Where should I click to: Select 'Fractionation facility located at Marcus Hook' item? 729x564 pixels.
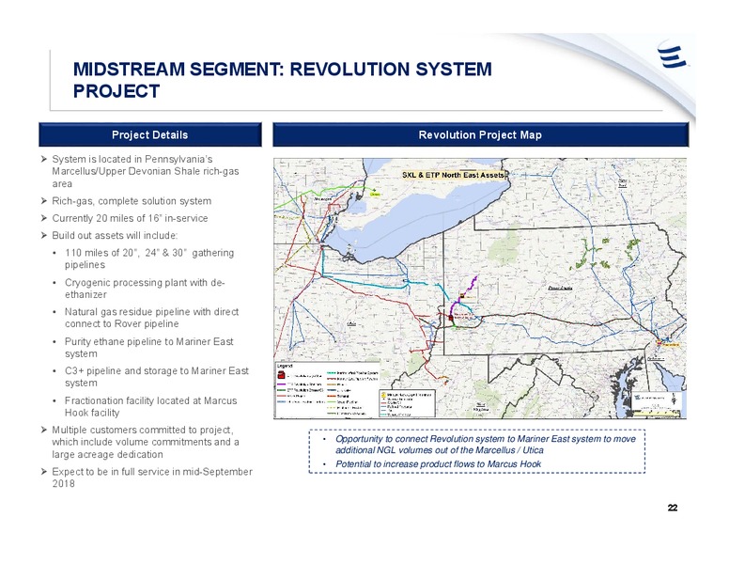point(150,407)
